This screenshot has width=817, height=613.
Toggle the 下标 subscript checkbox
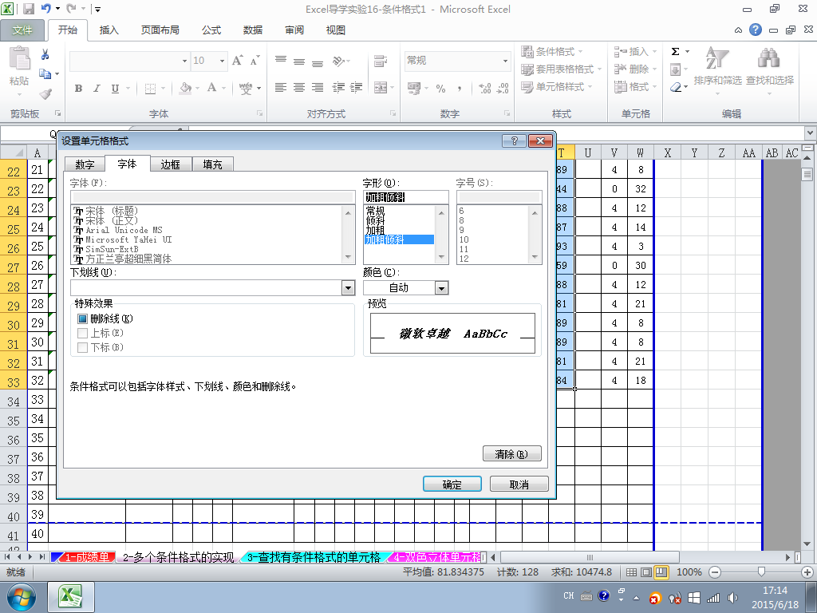coord(82,348)
